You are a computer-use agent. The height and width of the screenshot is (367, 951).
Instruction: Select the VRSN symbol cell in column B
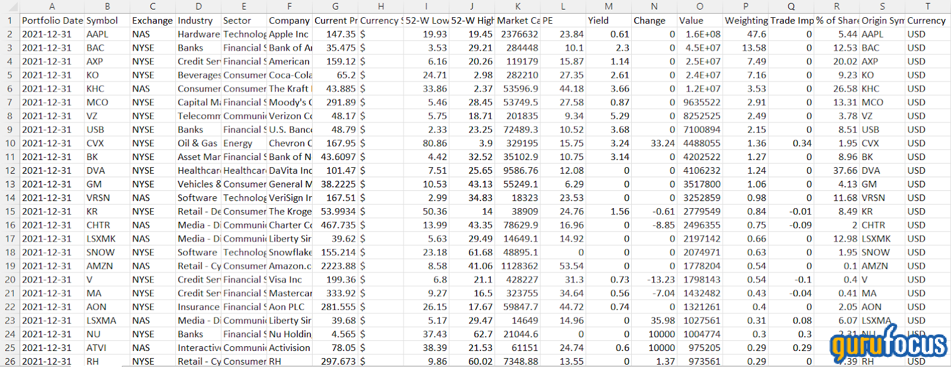tap(107, 198)
